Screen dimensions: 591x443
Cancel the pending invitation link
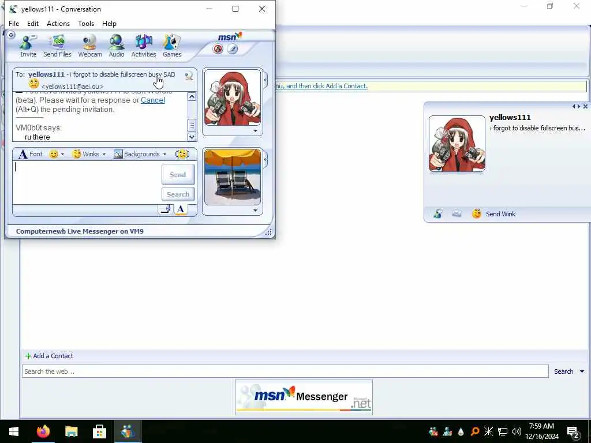152,100
